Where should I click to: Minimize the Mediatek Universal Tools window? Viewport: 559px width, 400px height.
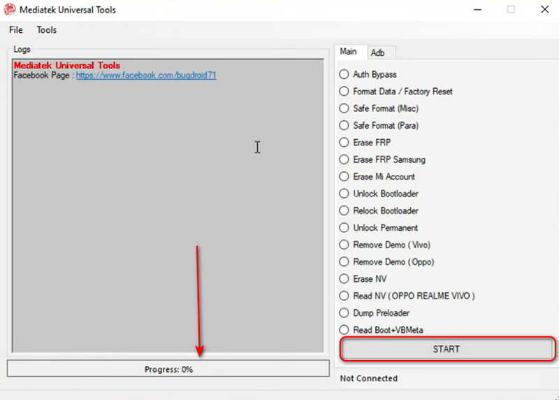tap(478, 10)
